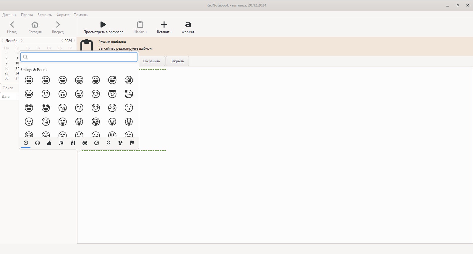Viewport: 473px width, 254px height.
Task: Select the heart-eyes emoji
Action: [x=29, y=108]
